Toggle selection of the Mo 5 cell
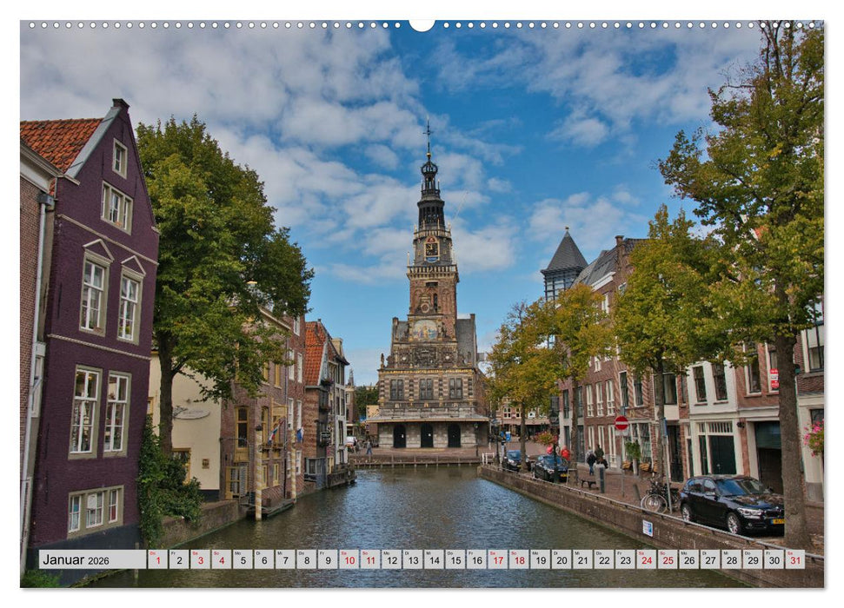The image size is (844, 608). (x=243, y=561)
